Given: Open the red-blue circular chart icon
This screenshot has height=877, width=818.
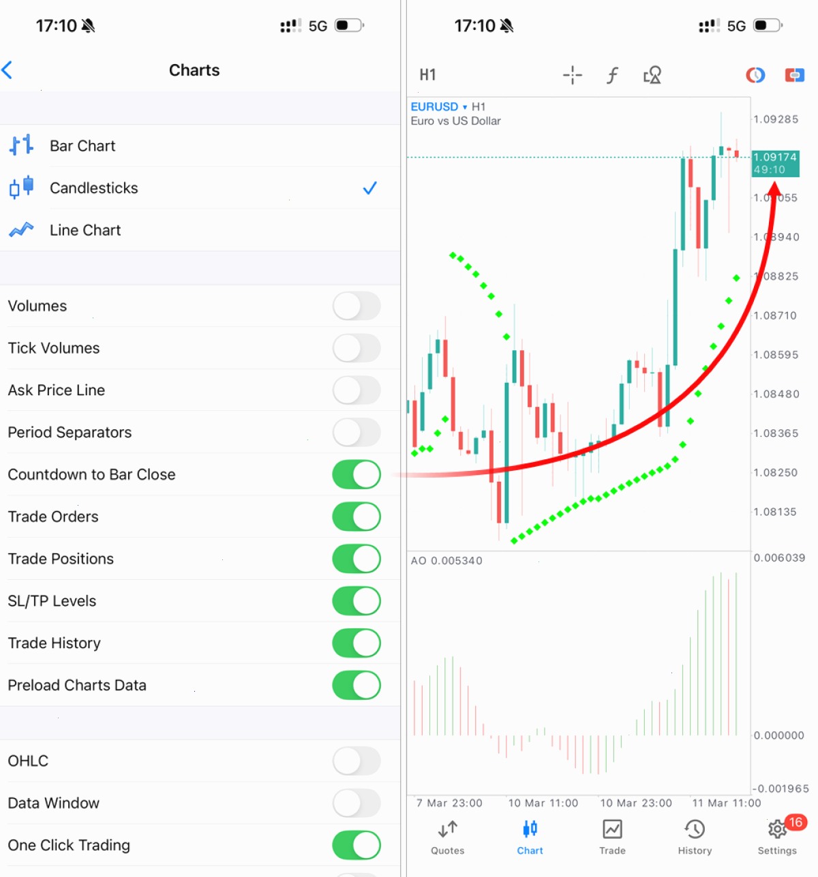Looking at the screenshot, I should tap(755, 75).
